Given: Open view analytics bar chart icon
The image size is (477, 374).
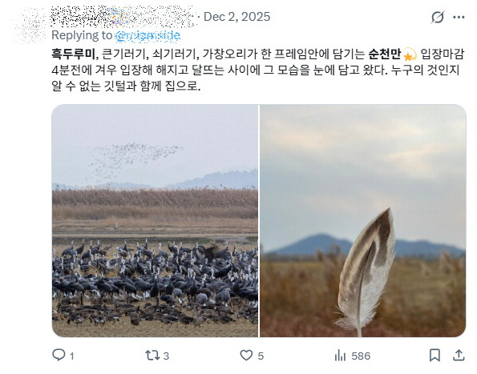Looking at the screenshot, I should [341, 355].
